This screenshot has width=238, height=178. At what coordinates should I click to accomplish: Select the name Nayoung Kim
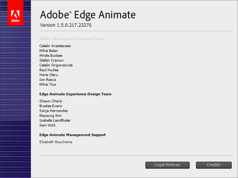[x=51, y=116]
